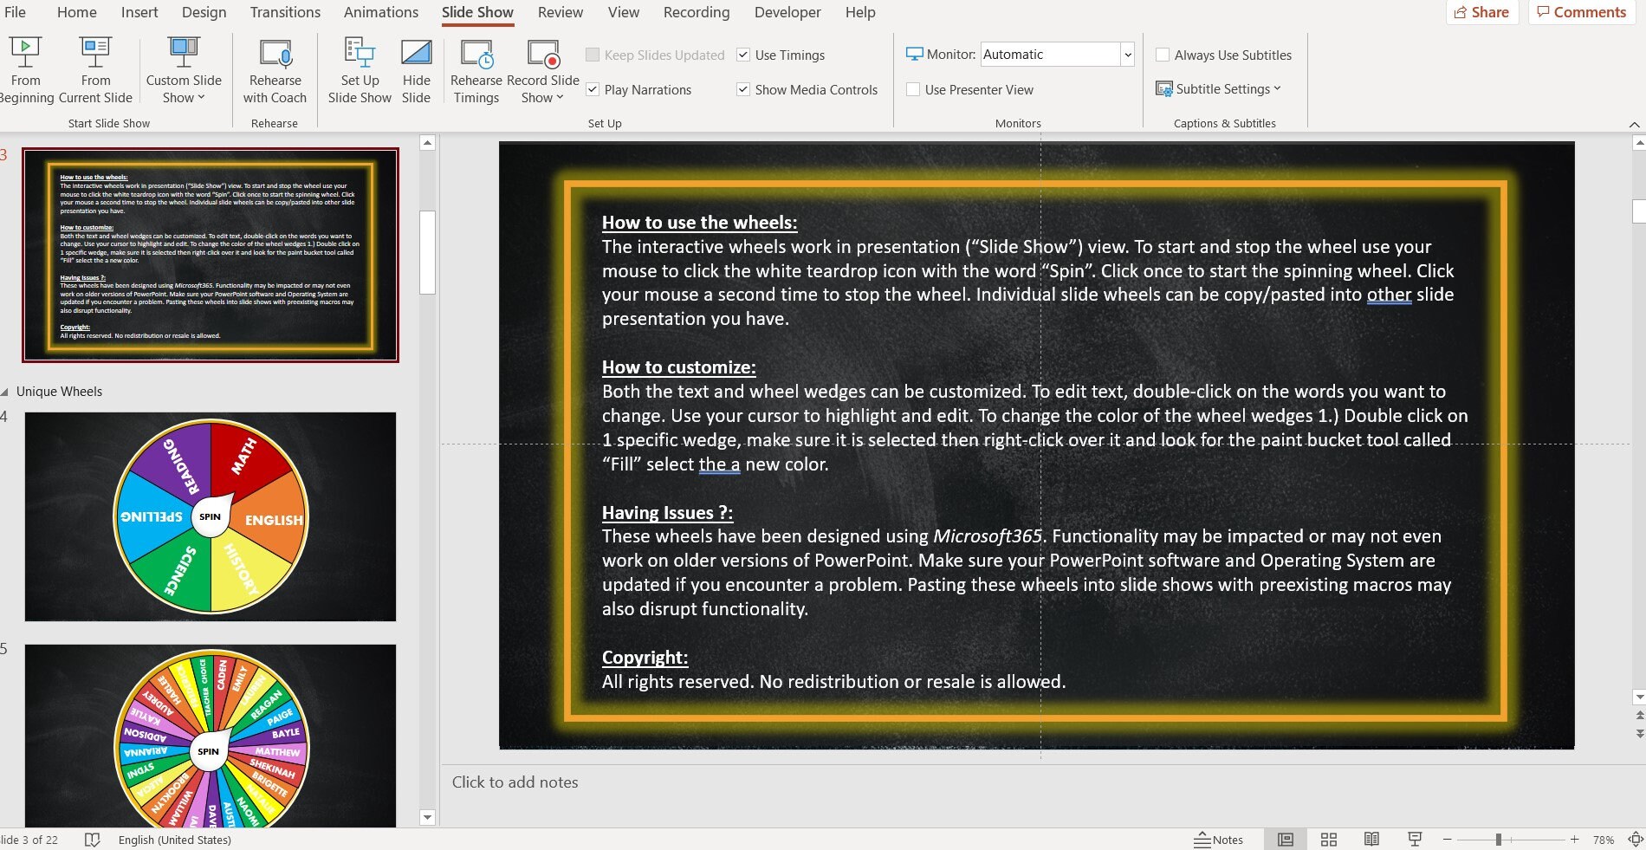Select From Current Slide
This screenshot has height=850, width=1646.
tap(95, 69)
